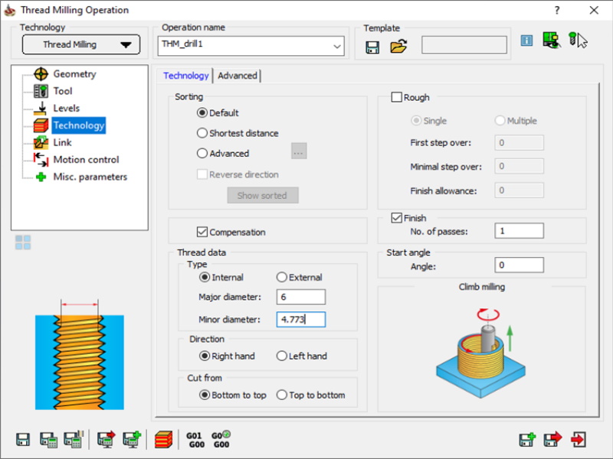Enable the Rough checkbox

pos(397,97)
